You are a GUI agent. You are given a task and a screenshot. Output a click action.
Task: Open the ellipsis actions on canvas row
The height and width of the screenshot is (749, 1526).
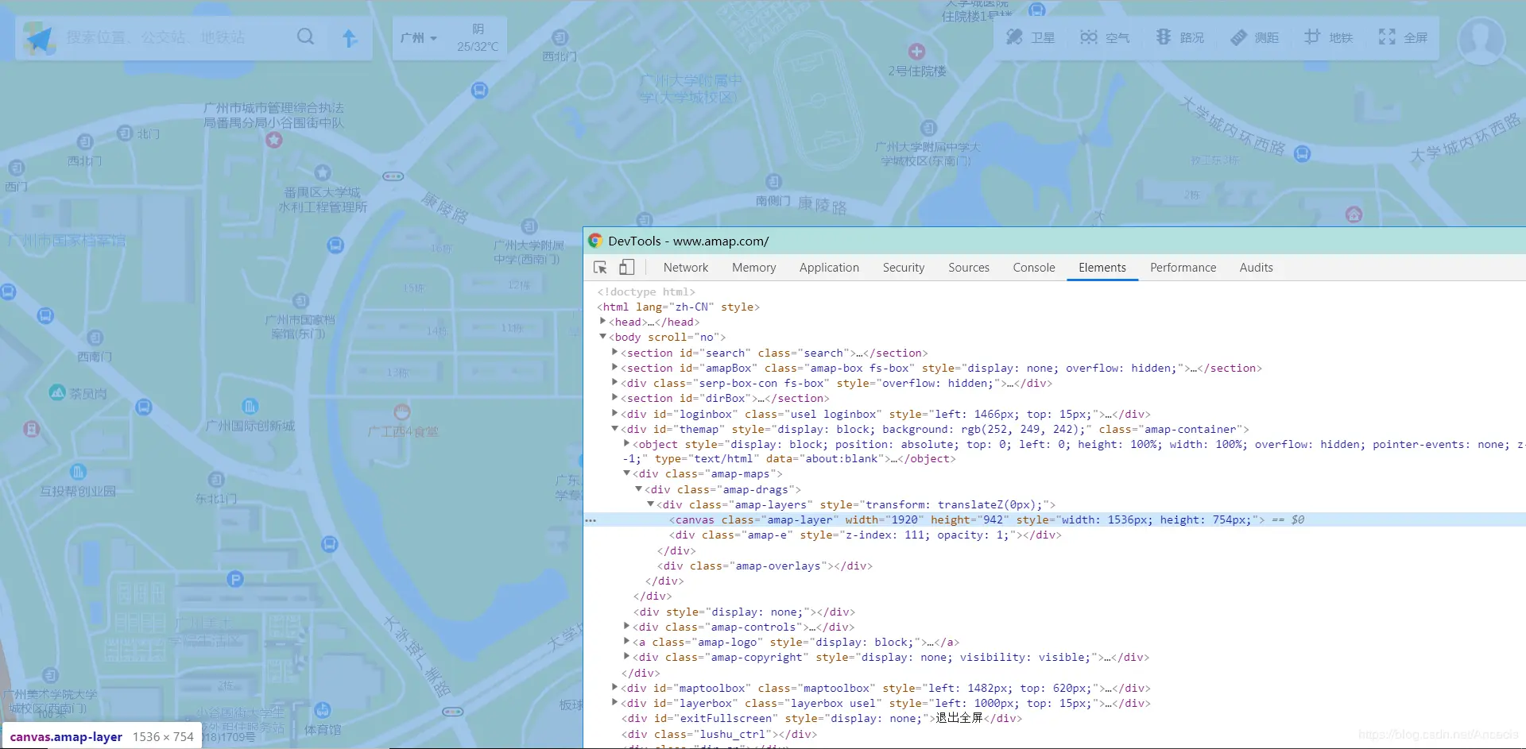[591, 520]
